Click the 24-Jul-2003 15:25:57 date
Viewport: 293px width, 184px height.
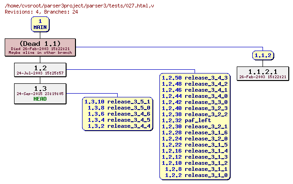click(x=40, y=73)
